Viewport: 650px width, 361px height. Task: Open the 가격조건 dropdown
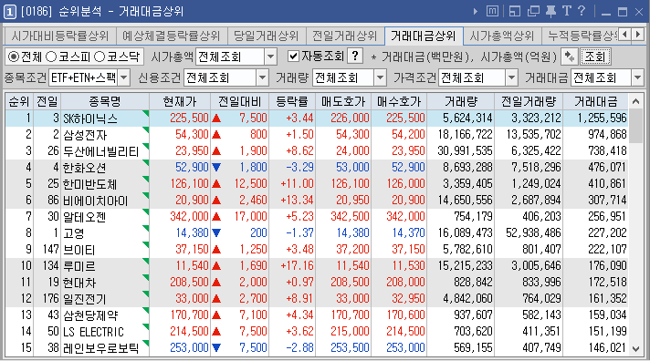511,77
